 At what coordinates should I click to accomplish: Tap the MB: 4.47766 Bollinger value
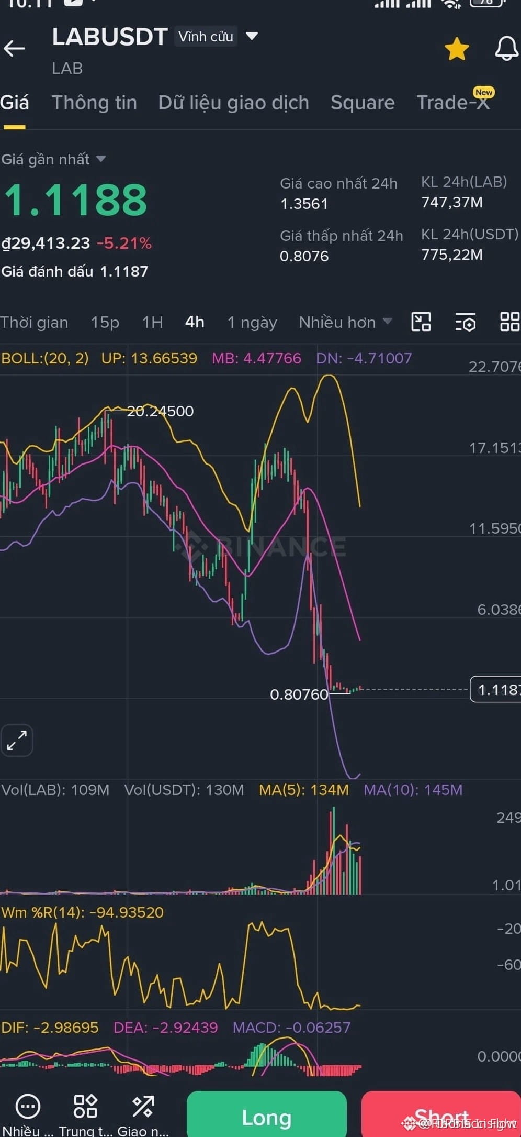coord(256,358)
